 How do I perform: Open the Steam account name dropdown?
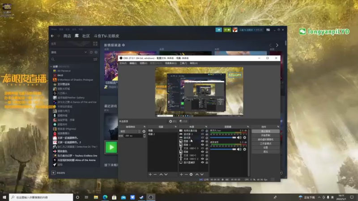pos(251,30)
